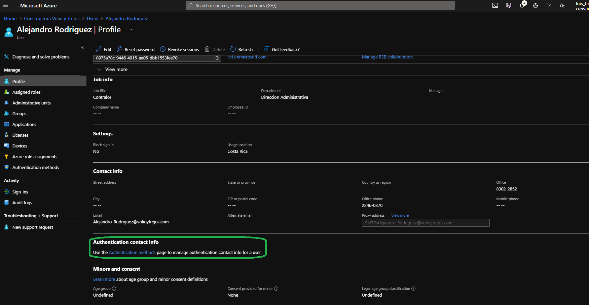Open Cloud Shell from top bar
Screen dimensions: 589x305
point(495,5)
